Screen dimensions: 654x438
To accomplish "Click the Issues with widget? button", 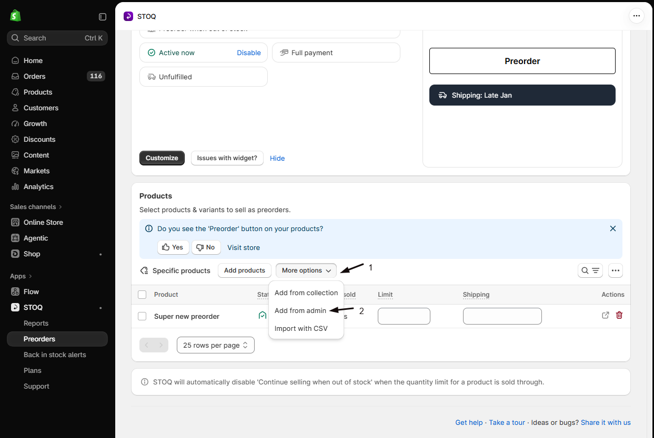I will coord(227,158).
